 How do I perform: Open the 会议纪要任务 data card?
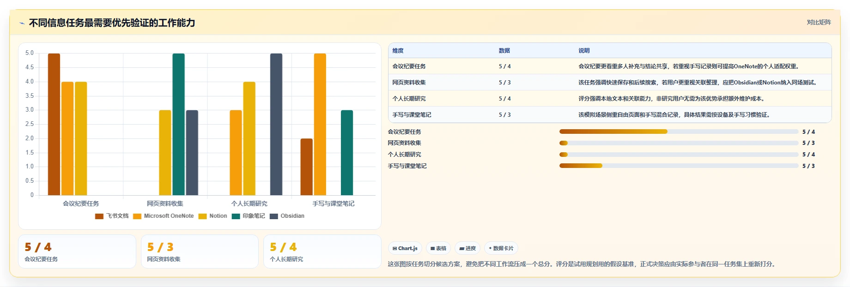click(x=77, y=251)
